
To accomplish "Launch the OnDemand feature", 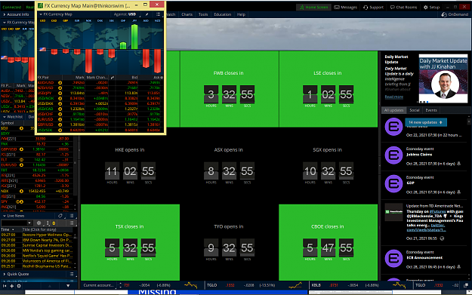I will click(455, 14).
